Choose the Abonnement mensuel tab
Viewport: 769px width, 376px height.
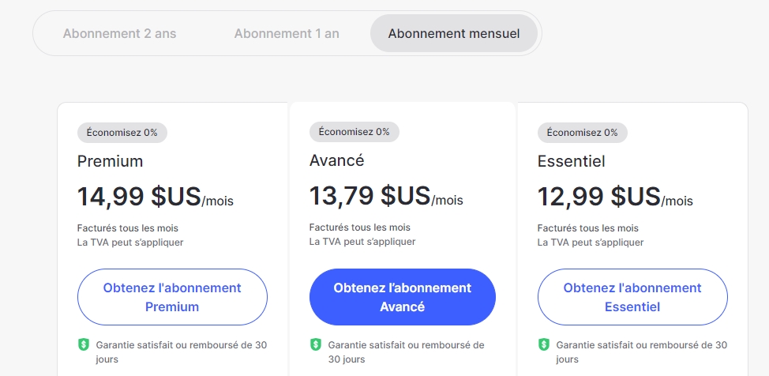454,33
